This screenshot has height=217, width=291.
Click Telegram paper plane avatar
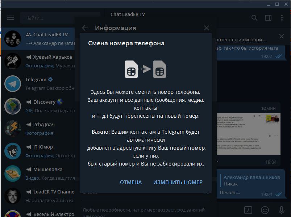(x=13, y=84)
